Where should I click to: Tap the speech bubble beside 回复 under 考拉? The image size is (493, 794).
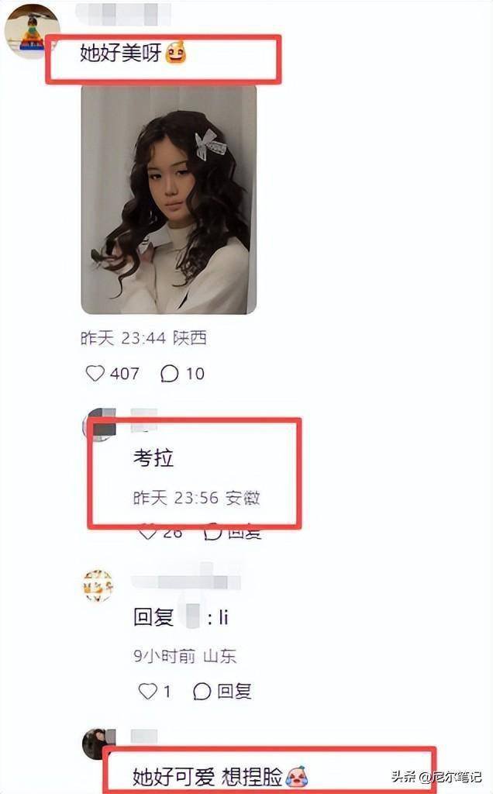click(212, 532)
